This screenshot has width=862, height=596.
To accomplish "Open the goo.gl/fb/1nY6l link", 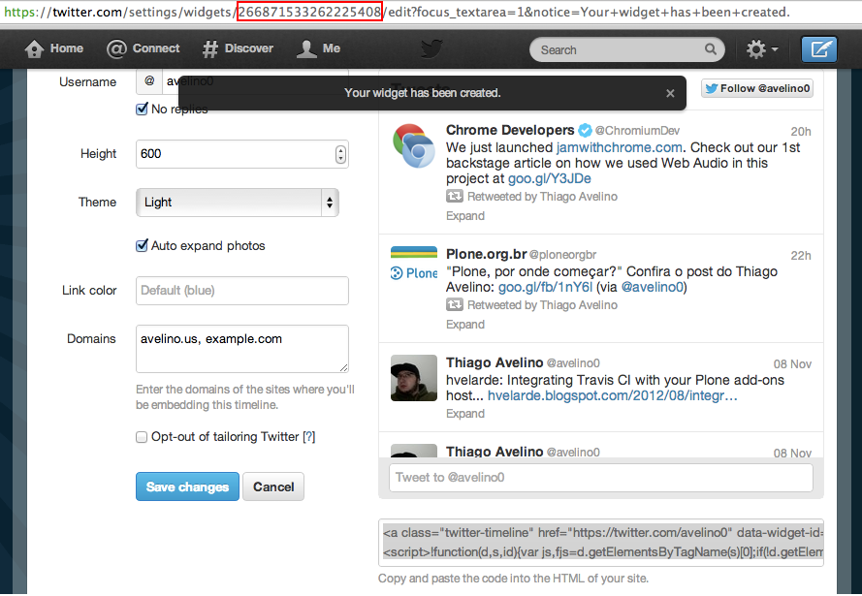I will click(x=545, y=287).
